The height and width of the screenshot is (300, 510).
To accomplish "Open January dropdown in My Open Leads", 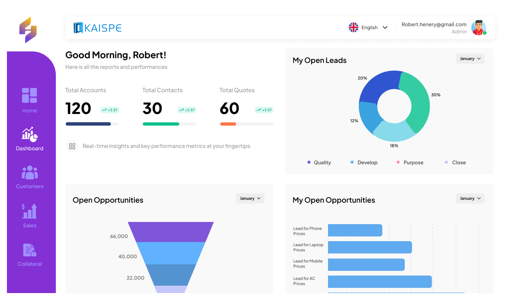I will pos(470,59).
